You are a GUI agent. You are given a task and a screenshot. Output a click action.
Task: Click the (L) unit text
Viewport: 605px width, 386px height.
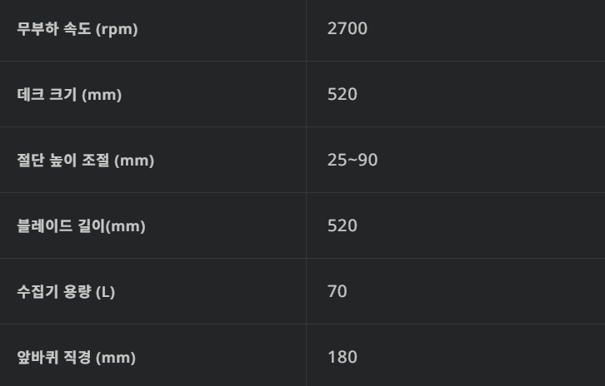point(105,292)
